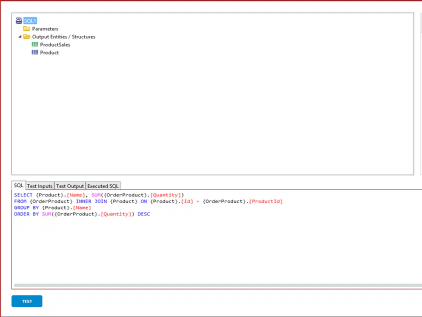Click the ProductSales structure icon

34,44
